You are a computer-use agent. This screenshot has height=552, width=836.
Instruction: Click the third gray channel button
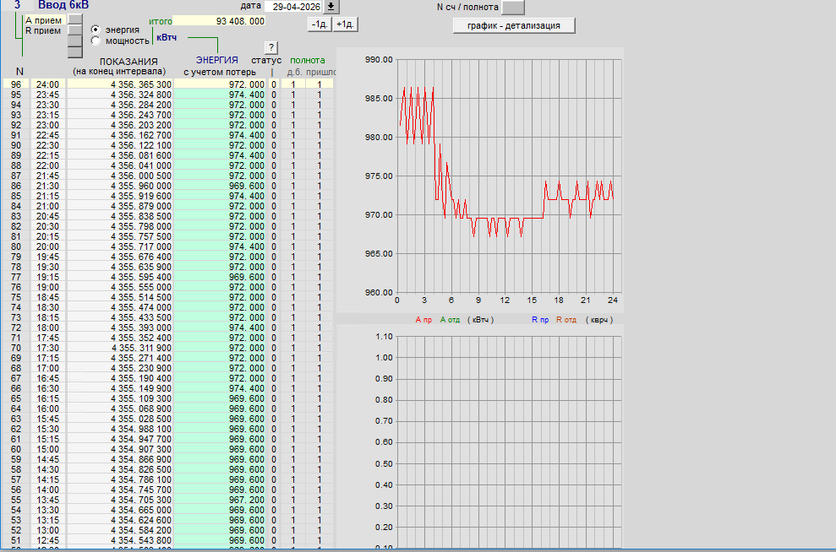coord(75,41)
